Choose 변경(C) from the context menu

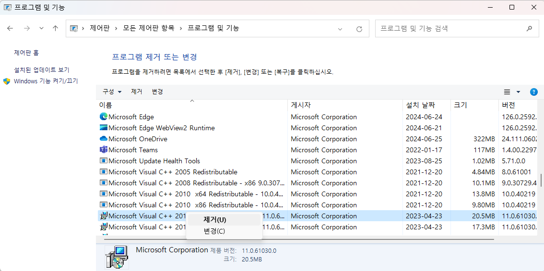[x=214, y=231]
